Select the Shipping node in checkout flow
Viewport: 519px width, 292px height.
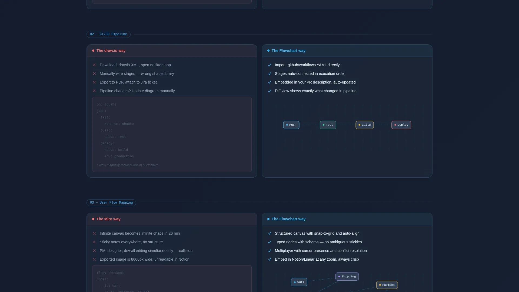(347, 277)
